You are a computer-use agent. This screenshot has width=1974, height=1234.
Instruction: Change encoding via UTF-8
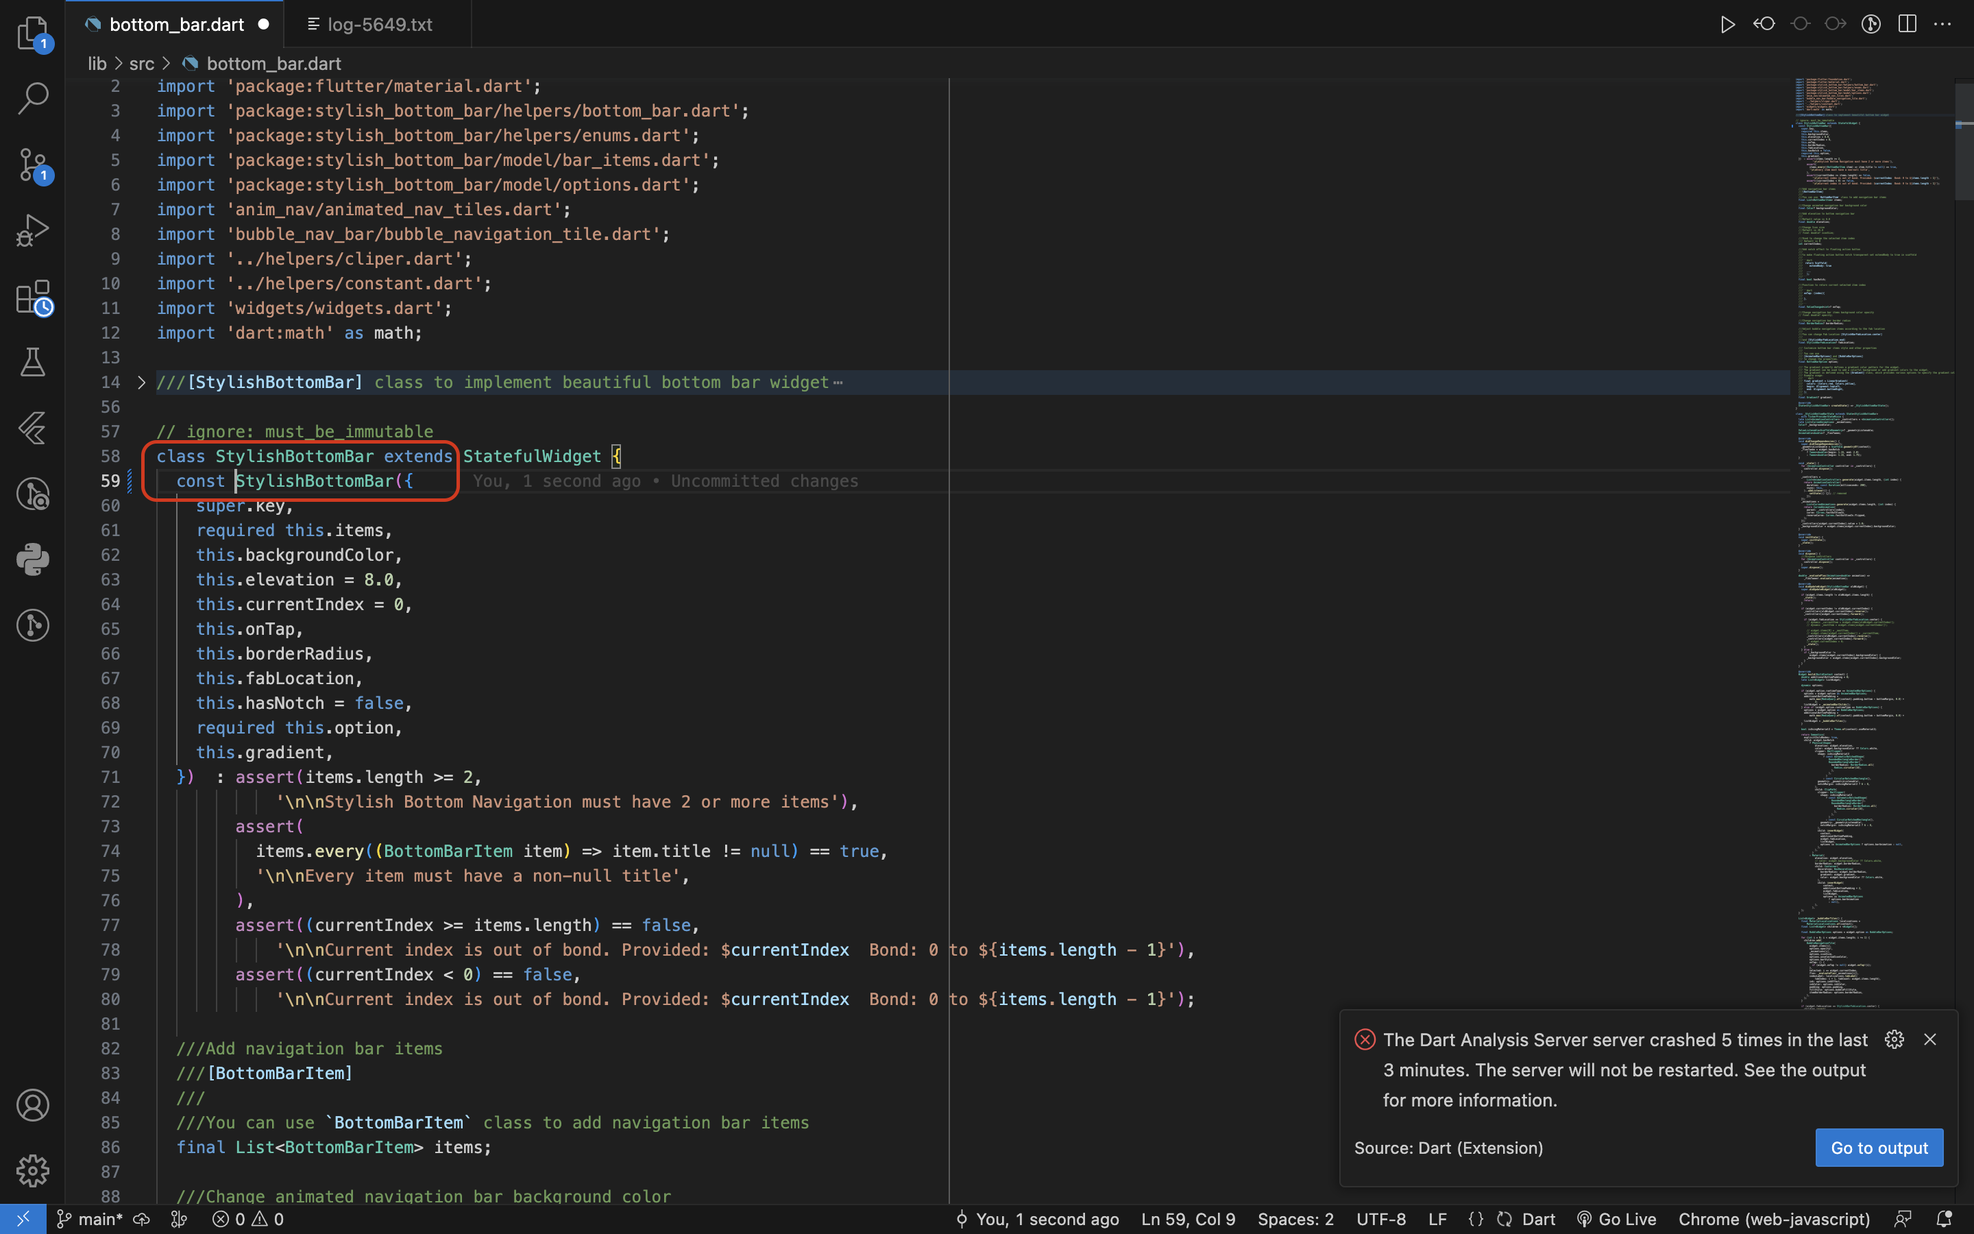tap(1381, 1220)
